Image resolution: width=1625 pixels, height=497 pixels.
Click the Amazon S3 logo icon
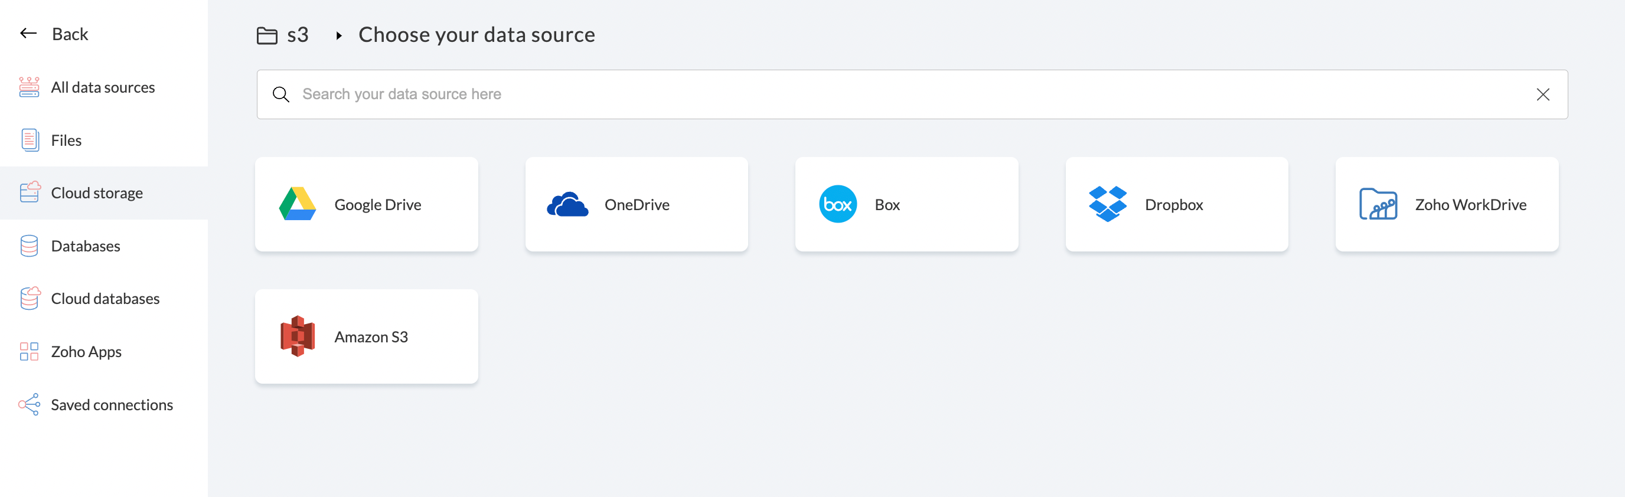(x=297, y=336)
